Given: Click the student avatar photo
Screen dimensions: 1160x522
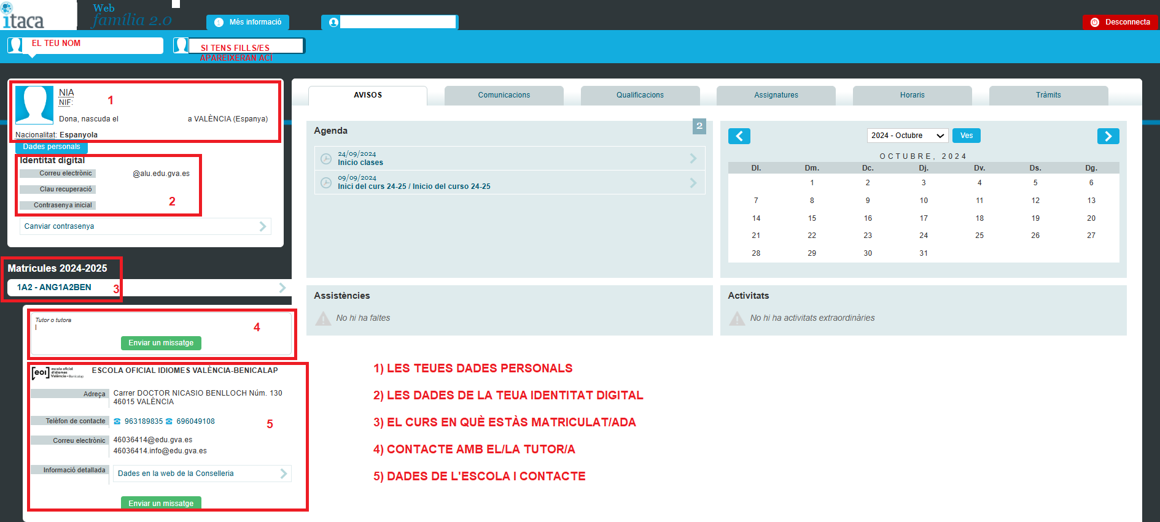Looking at the screenshot, I should 34,105.
